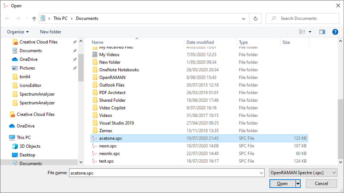This screenshot has height=193, width=344.
Task: Open the change view options dropdown arrow
Action: pyautogui.click(x=310, y=32)
